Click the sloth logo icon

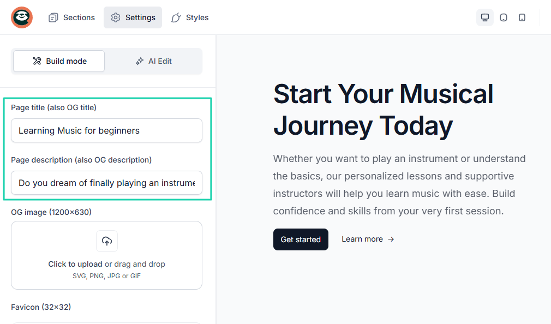pos(22,17)
